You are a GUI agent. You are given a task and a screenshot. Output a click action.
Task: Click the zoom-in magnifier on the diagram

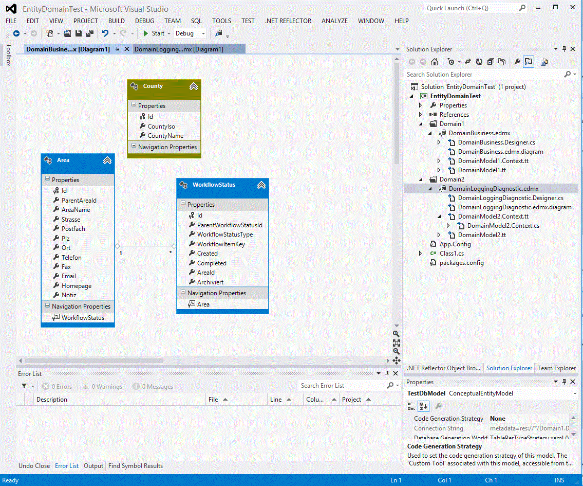click(396, 334)
